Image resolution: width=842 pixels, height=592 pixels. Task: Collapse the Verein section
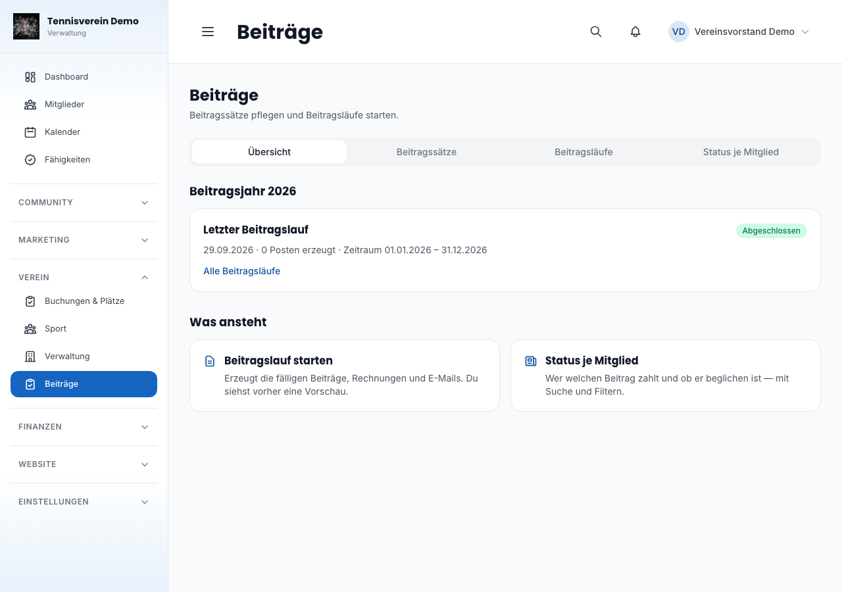84,278
